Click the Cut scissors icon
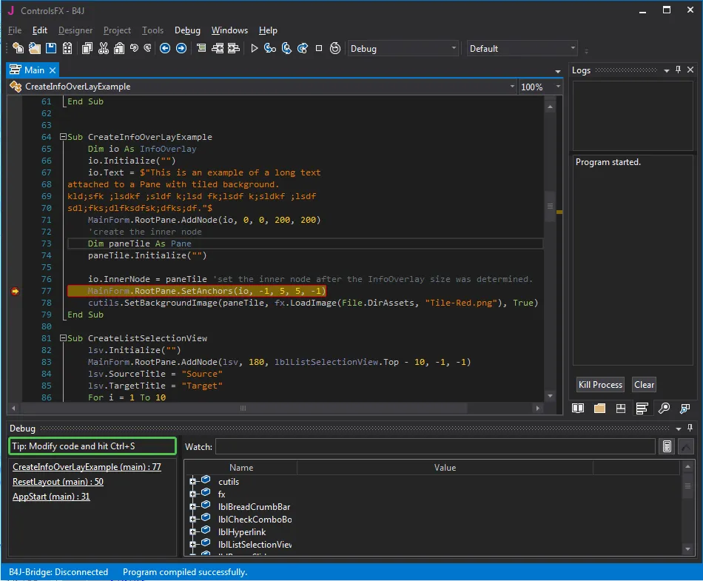Screen dimensions: 703x581 pos(103,49)
